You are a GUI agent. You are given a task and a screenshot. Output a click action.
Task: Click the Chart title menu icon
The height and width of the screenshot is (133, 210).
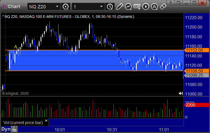tap(4, 7)
